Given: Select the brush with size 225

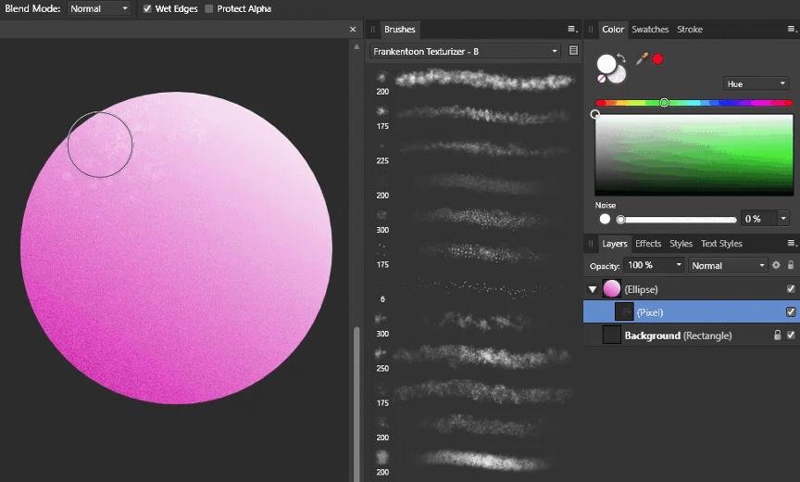Looking at the screenshot, I should [x=474, y=150].
